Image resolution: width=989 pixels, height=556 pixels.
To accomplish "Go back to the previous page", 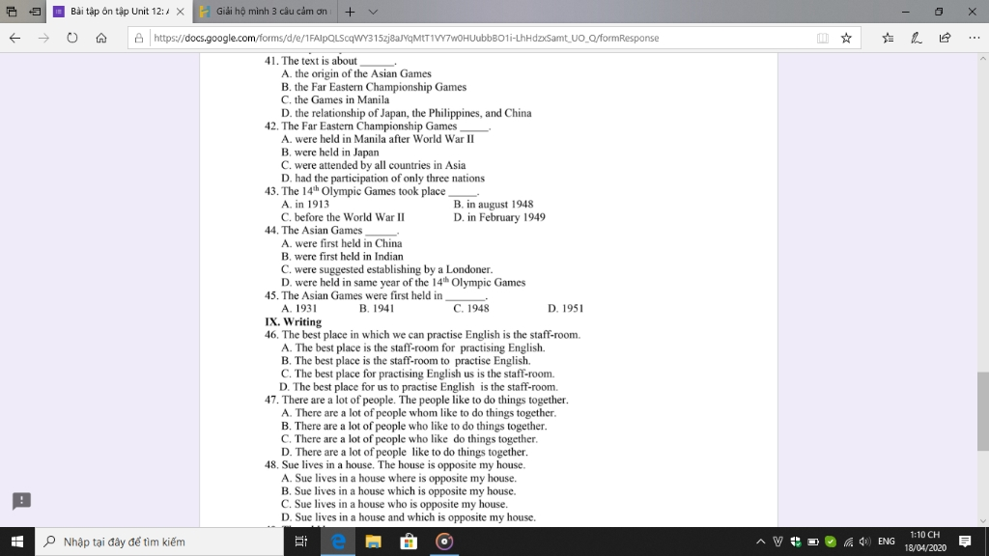I will [14, 38].
